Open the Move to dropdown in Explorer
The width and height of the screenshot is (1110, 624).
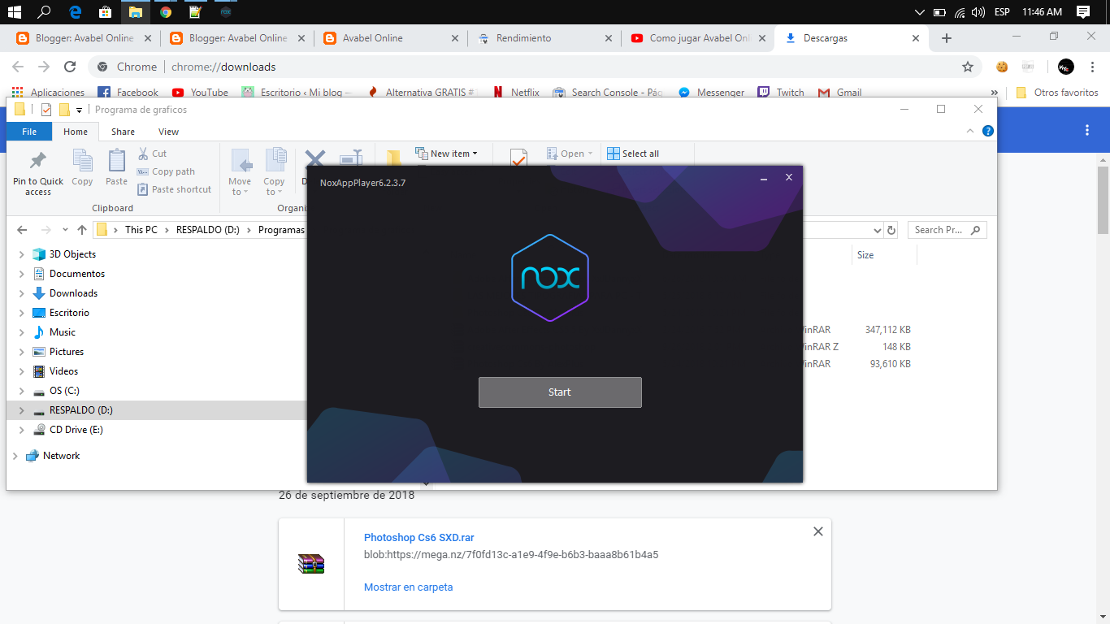pos(240,172)
